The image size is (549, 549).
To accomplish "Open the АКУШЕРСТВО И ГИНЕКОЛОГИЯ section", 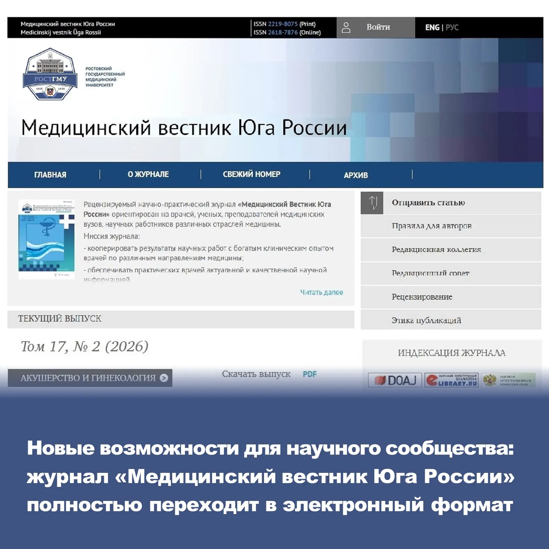I will (x=90, y=378).
